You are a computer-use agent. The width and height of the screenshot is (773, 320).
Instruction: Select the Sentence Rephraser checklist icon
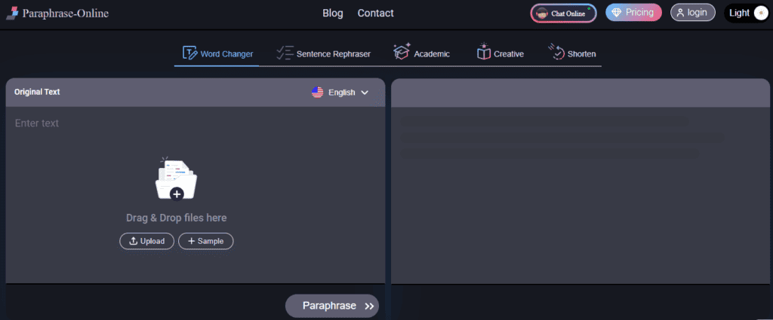pyautogui.click(x=285, y=53)
